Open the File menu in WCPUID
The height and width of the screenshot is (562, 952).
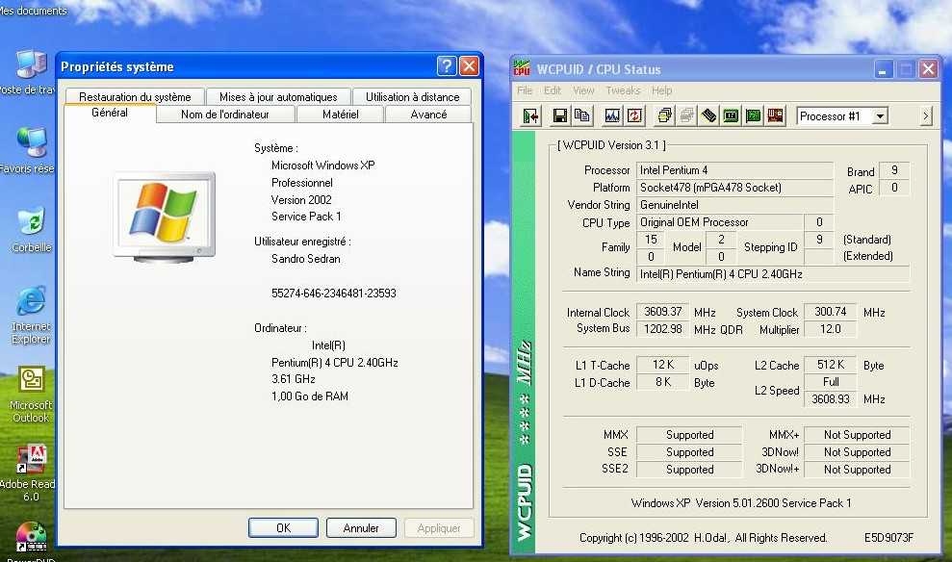(x=525, y=90)
